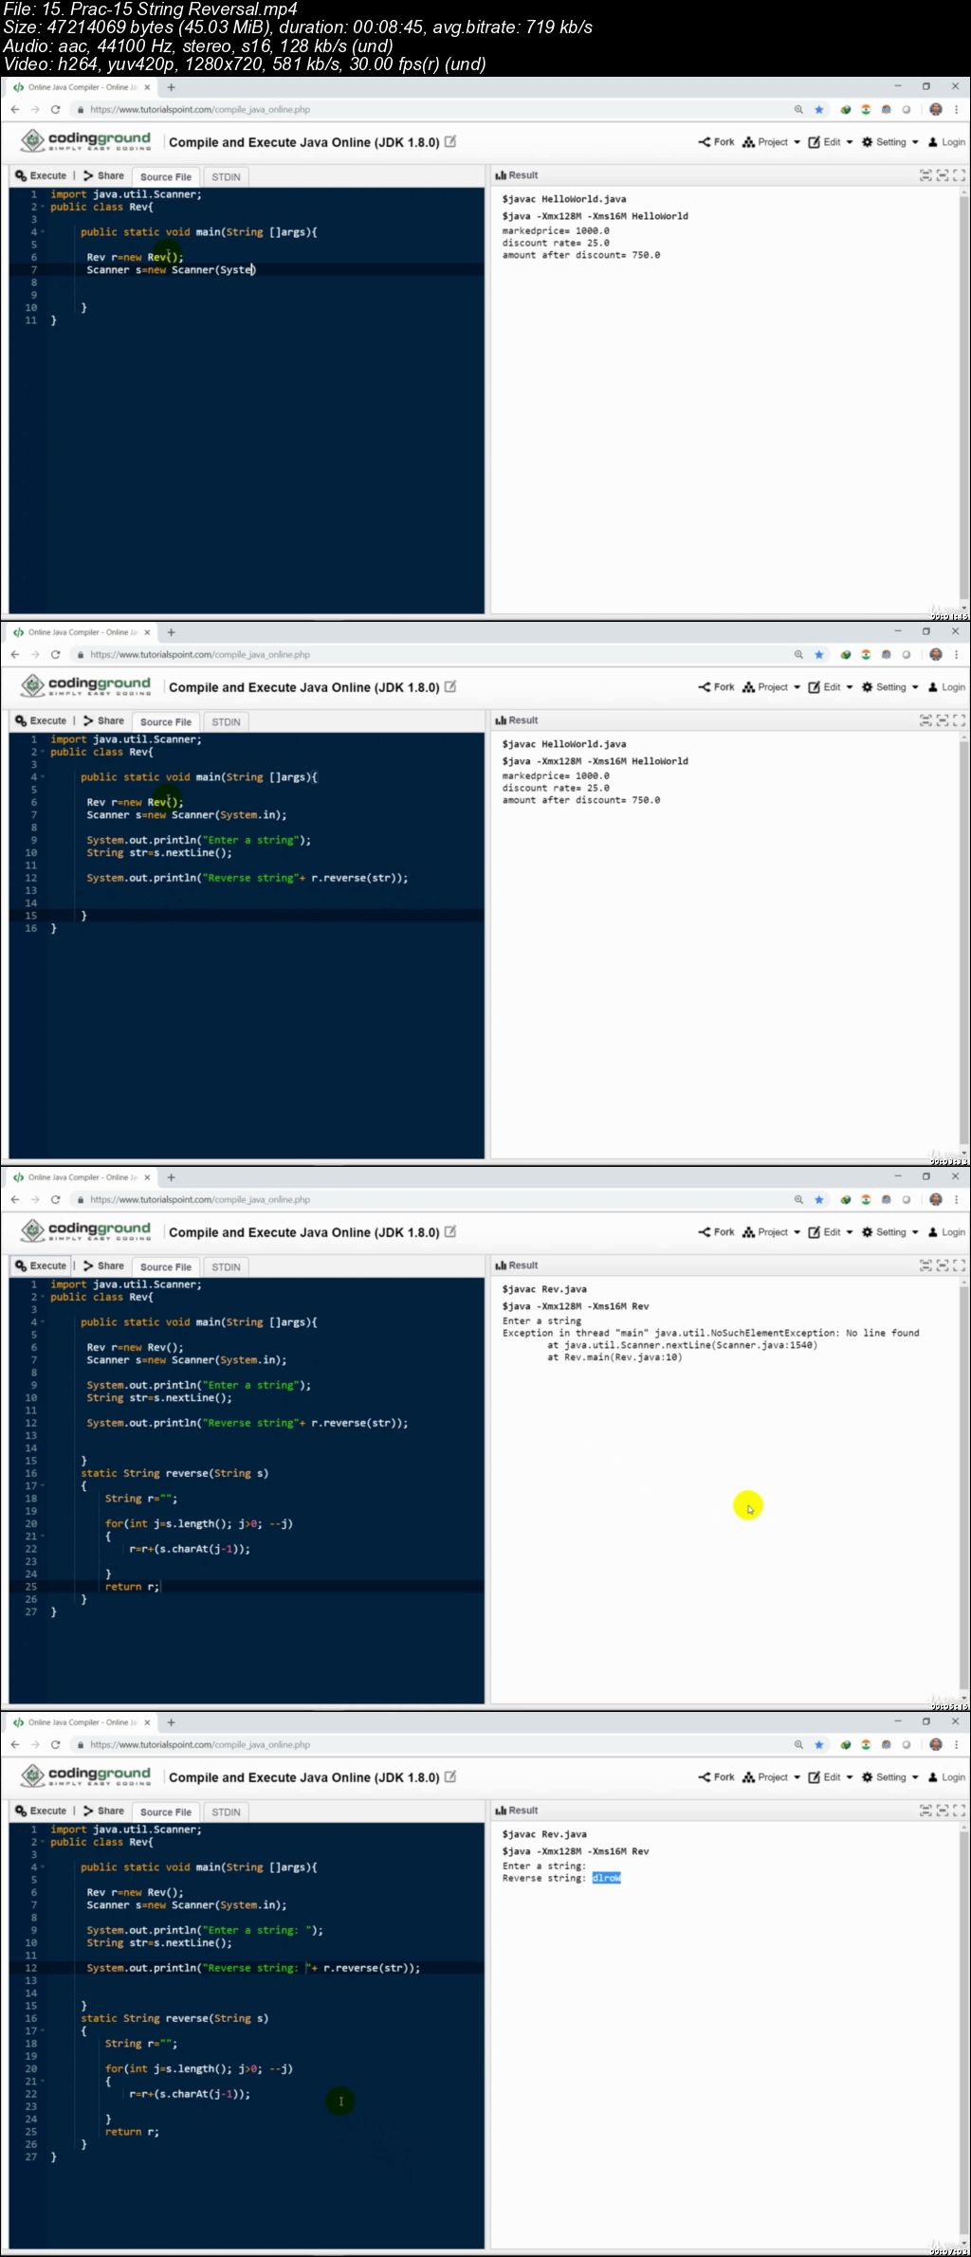Click "amount after discount= 750.0" in the first frame
971x2257 pixels.
(x=581, y=255)
